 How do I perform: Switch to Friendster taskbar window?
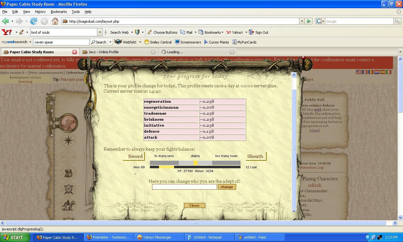coord(109,237)
